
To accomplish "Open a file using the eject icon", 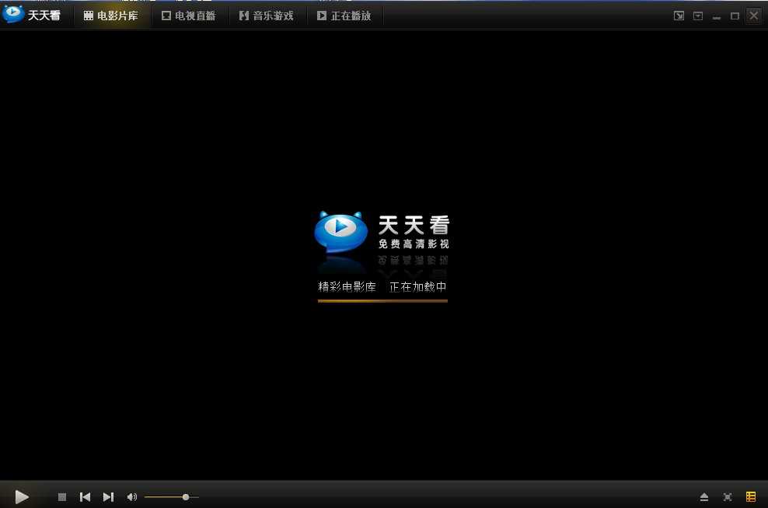I will click(703, 496).
